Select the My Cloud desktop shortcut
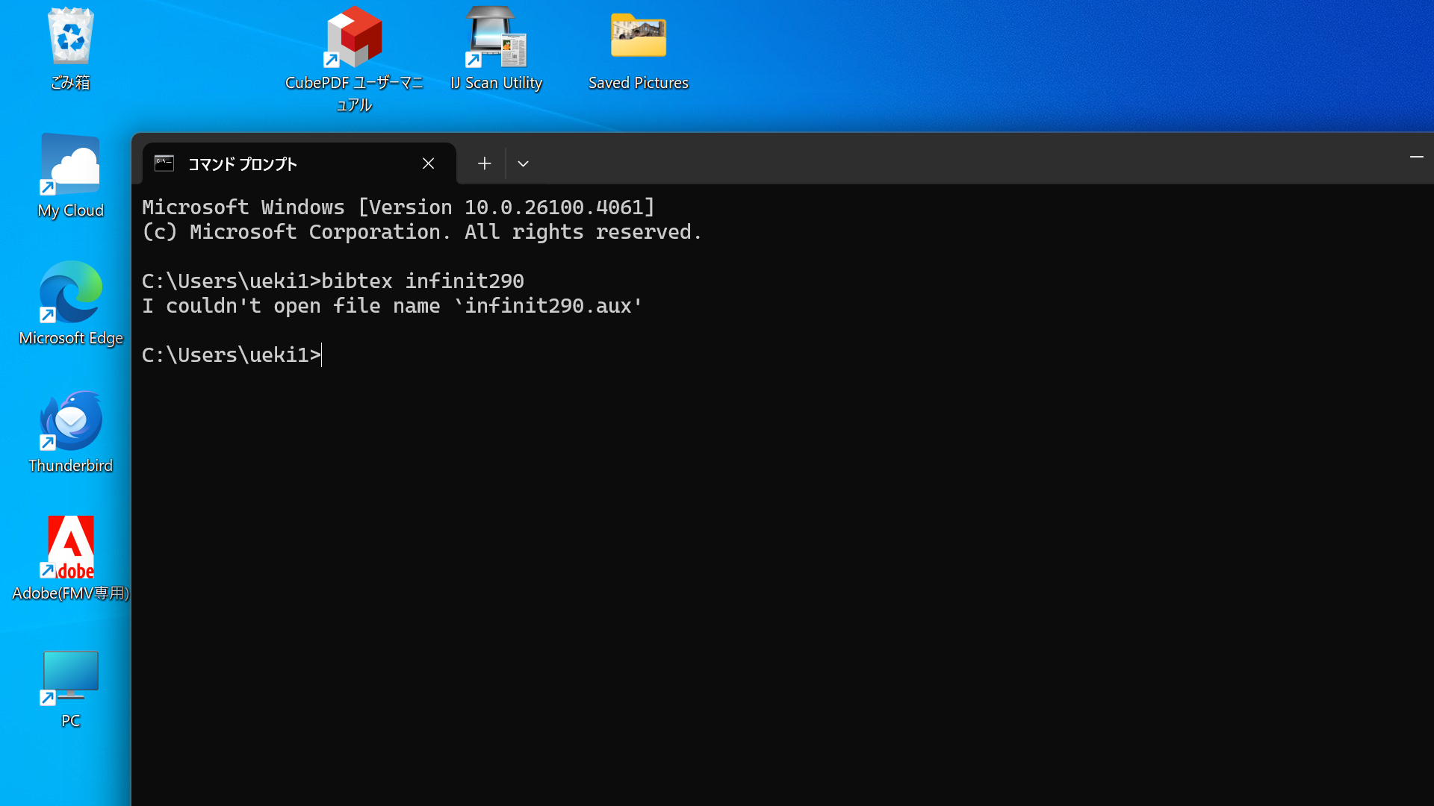Screen dimensions: 1434x806 coord(70,177)
